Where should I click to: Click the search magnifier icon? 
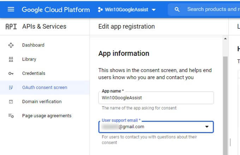pyautogui.click(x=177, y=10)
